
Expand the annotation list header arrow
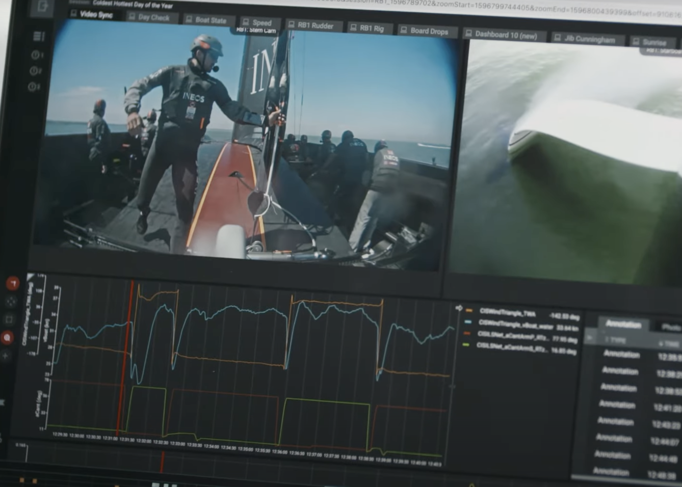590,338
